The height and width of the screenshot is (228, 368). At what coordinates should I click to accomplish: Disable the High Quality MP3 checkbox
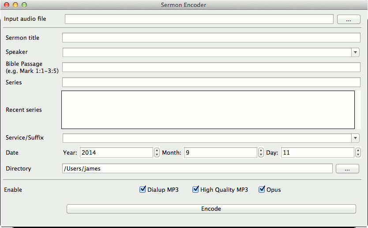195,190
